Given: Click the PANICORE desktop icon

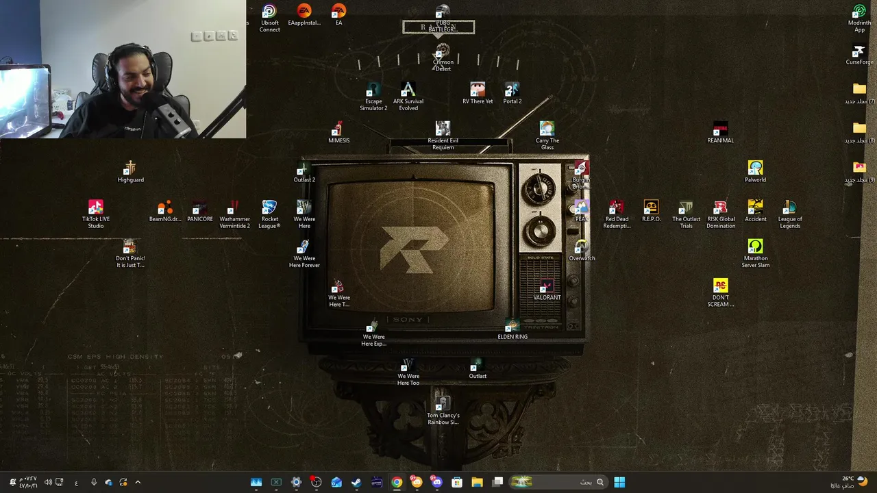Looking at the screenshot, I should 200,212.
